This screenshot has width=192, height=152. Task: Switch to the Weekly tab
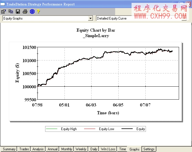(x=81, y=149)
